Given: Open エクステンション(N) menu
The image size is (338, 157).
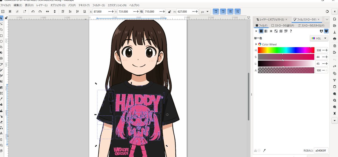Looking at the screenshot, I should [x=117, y=5].
